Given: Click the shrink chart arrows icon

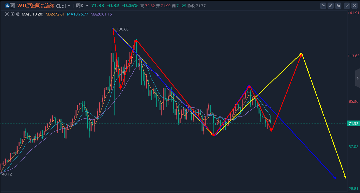Looking at the screenshot, I should point(347,5).
